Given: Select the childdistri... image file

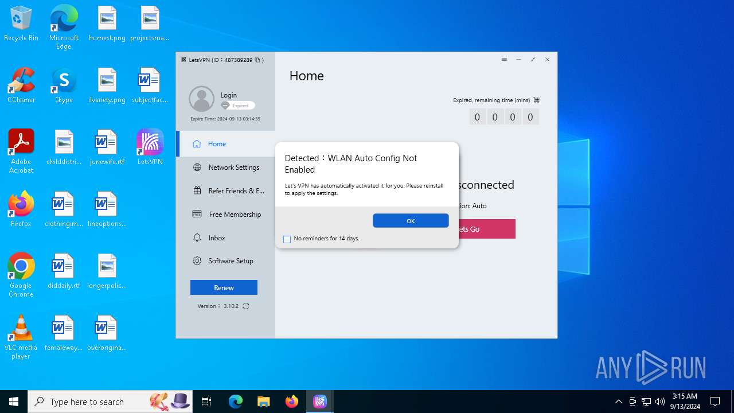Looking at the screenshot, I should [64, 148].
